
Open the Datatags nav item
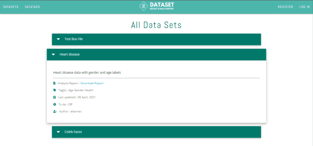[x=32, y=7]
